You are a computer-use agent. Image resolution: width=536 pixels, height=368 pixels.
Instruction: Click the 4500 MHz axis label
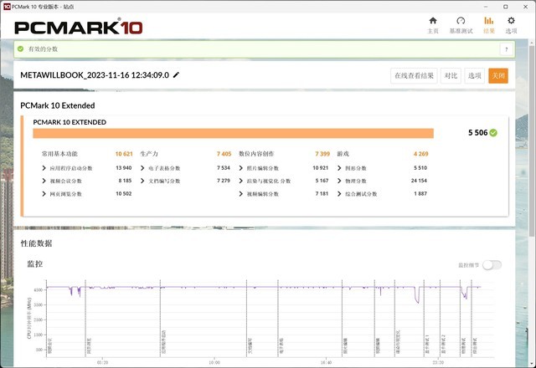tap(38, 290)
